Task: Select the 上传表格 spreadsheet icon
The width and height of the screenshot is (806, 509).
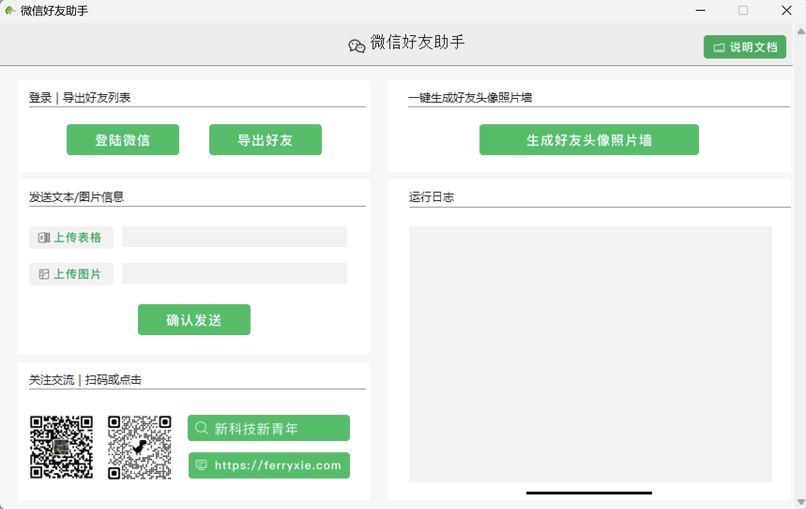Action: (x=44, y=238)
